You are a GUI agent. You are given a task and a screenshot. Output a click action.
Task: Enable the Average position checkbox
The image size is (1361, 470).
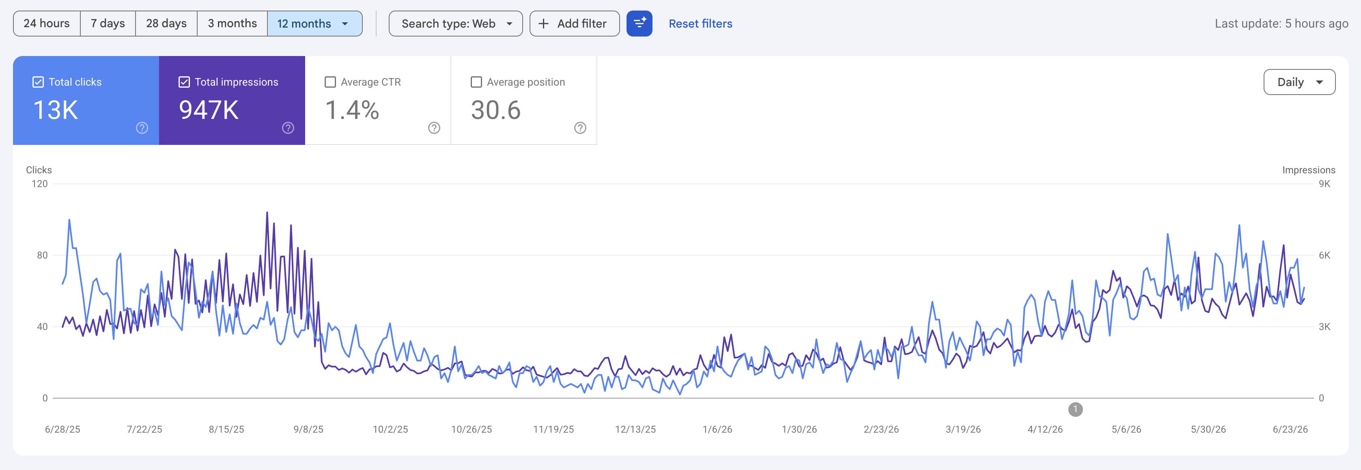(x=476, y=82)
